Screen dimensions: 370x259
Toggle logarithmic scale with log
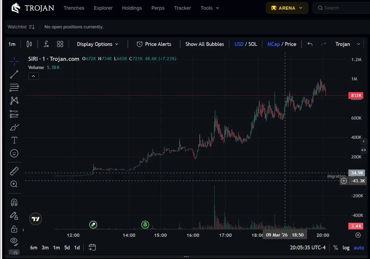[x=346, y=248]
